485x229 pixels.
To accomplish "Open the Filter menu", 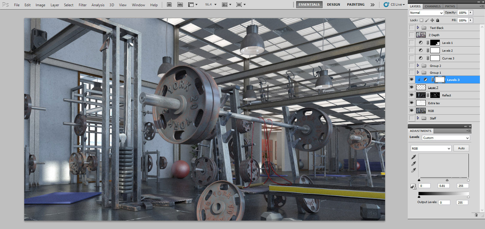I will pyautogui.click(x=83, y=5).
